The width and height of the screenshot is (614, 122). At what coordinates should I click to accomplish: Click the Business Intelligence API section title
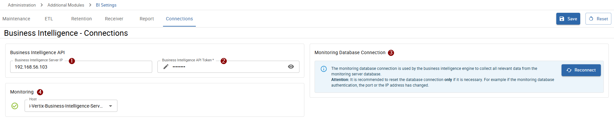pyautogui.click(x=37, y=52)
